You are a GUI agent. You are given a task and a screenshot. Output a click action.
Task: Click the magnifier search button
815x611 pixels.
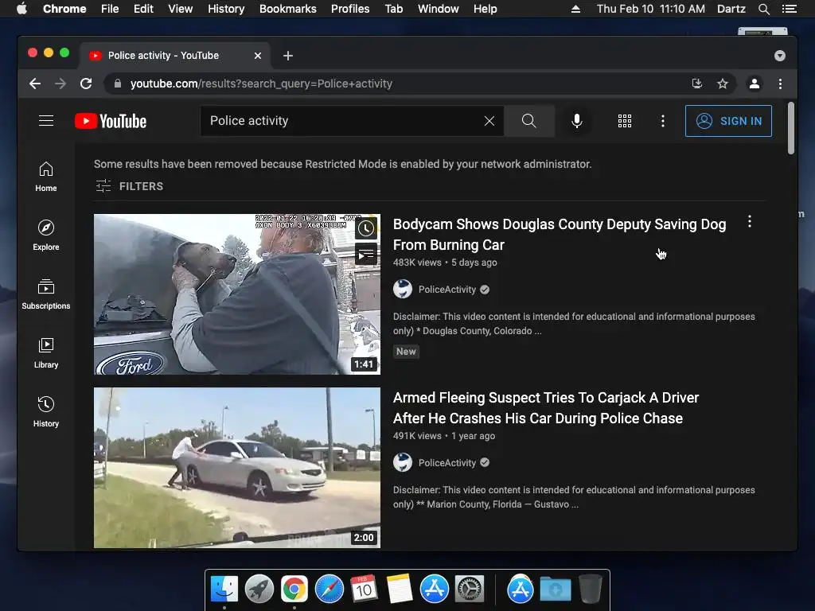(528, 121)
